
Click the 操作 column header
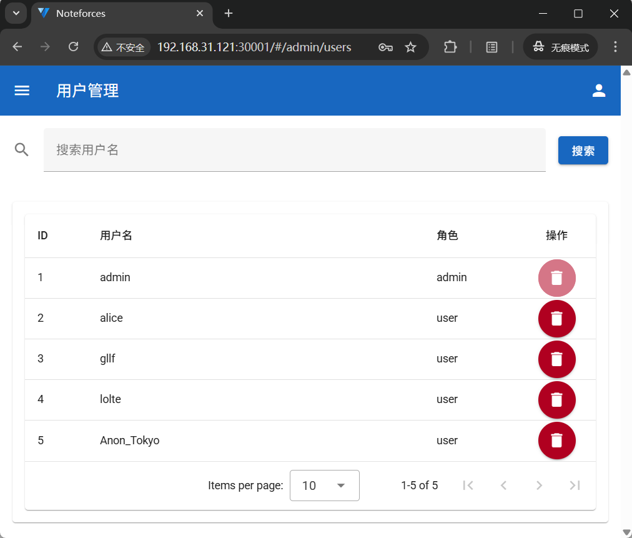556,235
